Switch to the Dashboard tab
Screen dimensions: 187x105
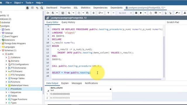[52, 8]
